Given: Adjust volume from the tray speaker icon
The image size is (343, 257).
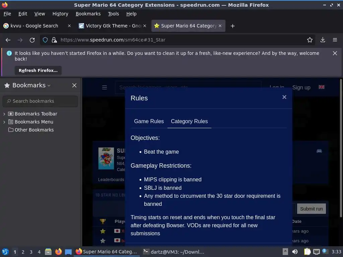Looking at the screenshot, I should pos(295,252).
